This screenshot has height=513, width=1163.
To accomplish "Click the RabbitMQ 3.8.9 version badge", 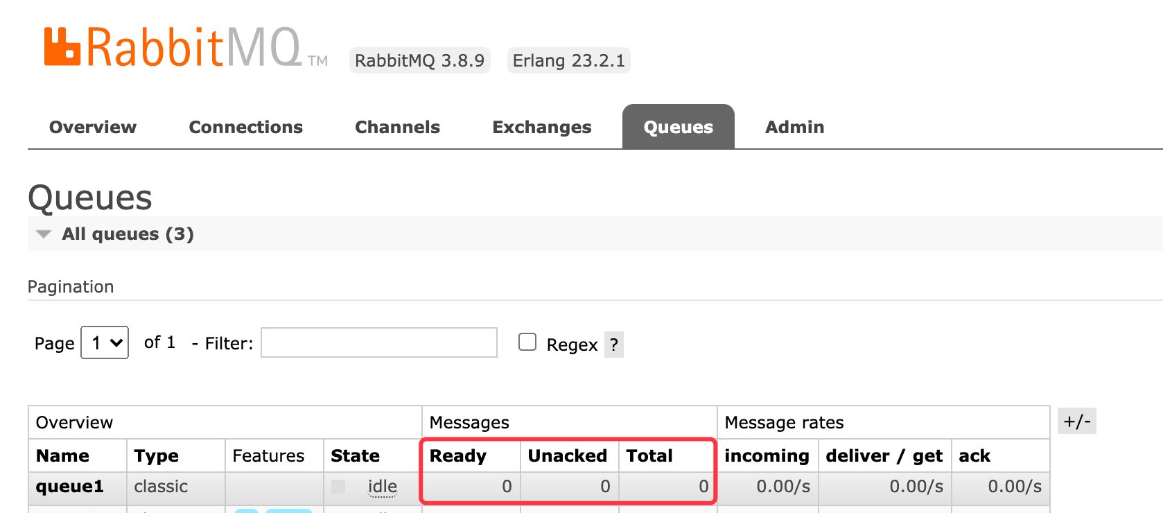I will (x=420, y=60).
